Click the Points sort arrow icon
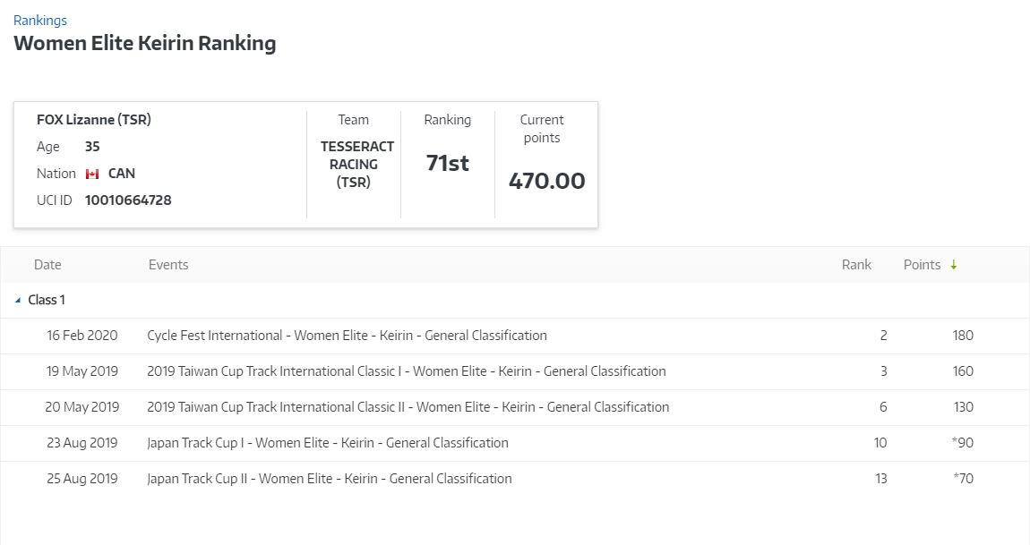This screenshot has height=545, width=1030. click(954, 265)
